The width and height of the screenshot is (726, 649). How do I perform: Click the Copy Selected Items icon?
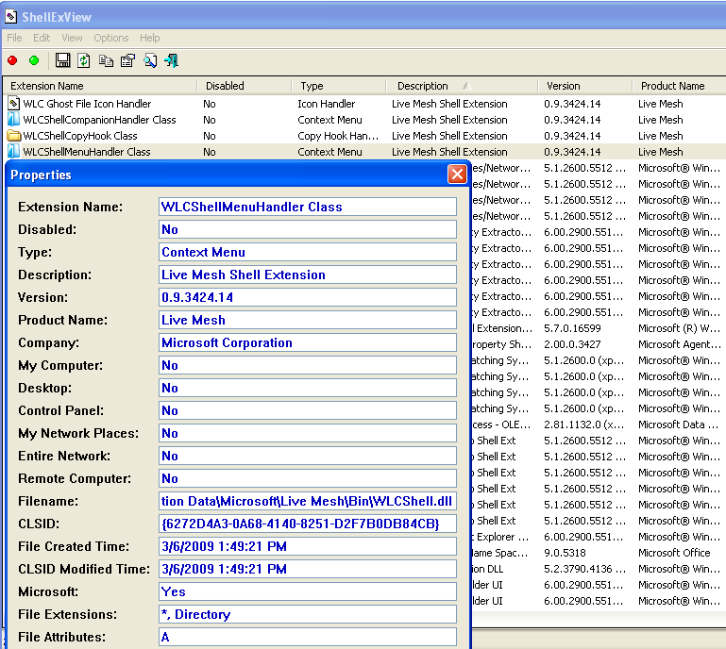pyautogui.click(x=106, y=60)
